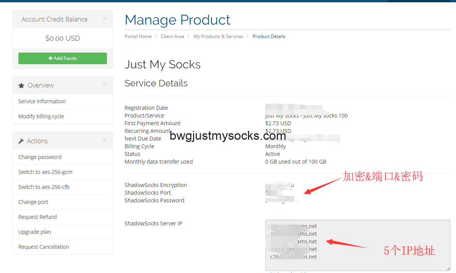The height and width of the screenshot is (273, 456).
Task: Switch to aes-256-cfb encryption
Action: pyautogui.click(x=44, y=187)
